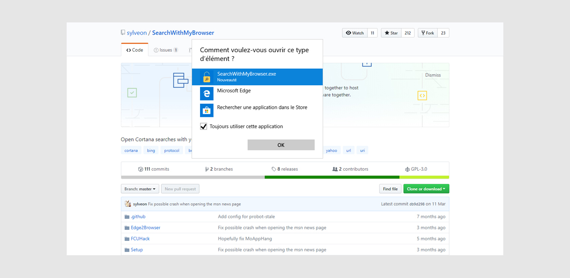Image resolution: width=570 pixels, height=278 pixels.
Task: Click the Setup folder icon
Action: tap(127, 250)
